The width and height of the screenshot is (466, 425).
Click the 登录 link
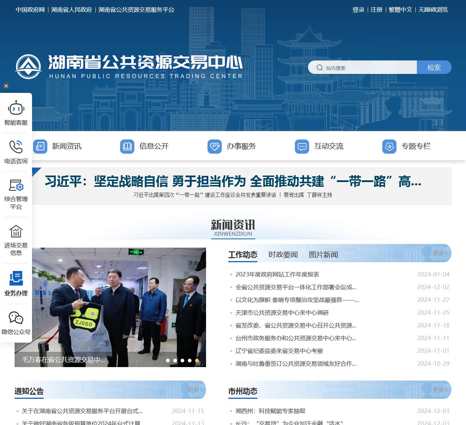[359, 10]
